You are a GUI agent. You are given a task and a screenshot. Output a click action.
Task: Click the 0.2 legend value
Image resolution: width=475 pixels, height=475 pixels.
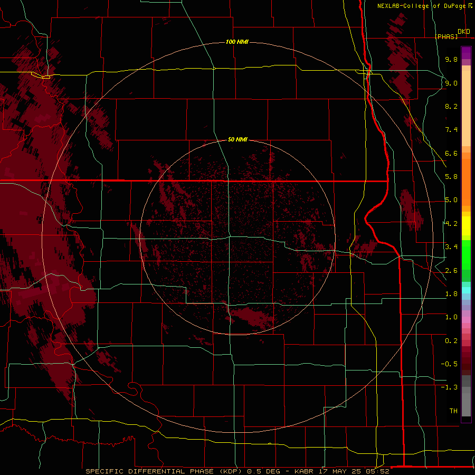[451, 341]
